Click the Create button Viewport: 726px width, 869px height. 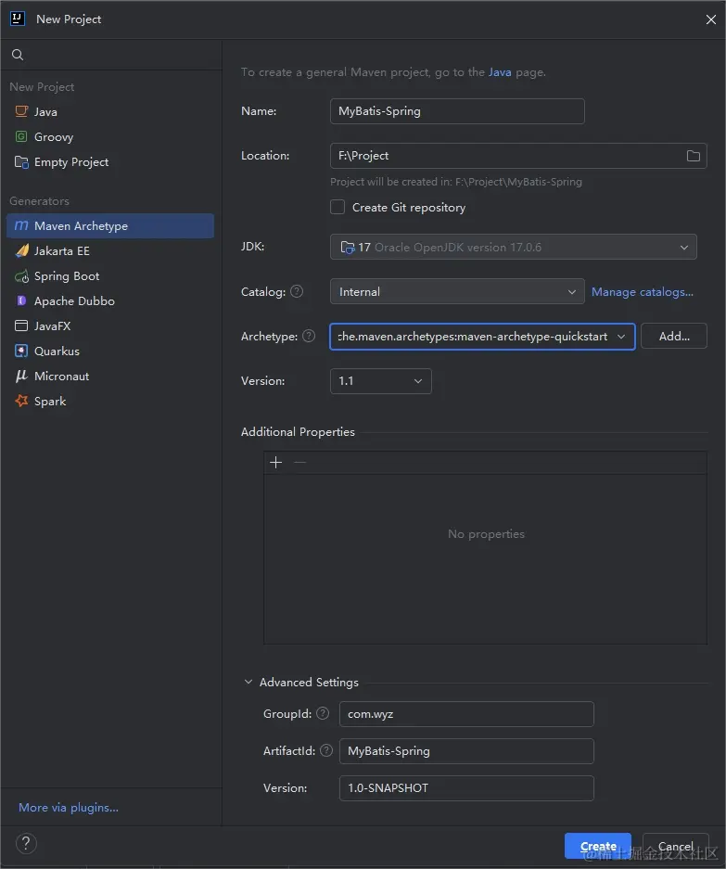point(598,846)
